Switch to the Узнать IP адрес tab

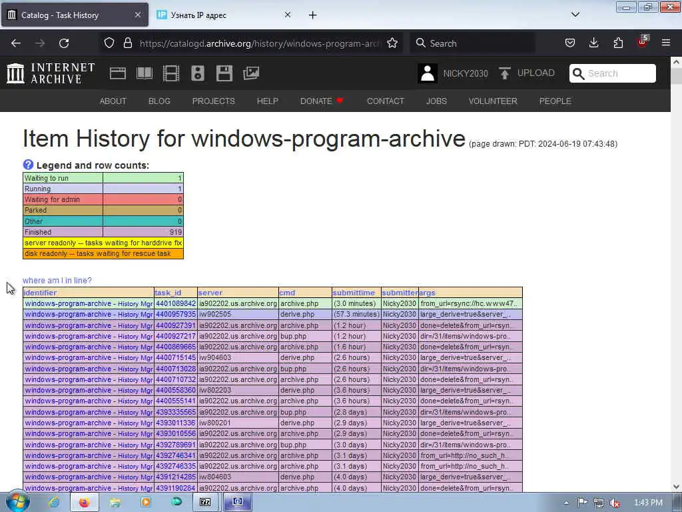224,15
